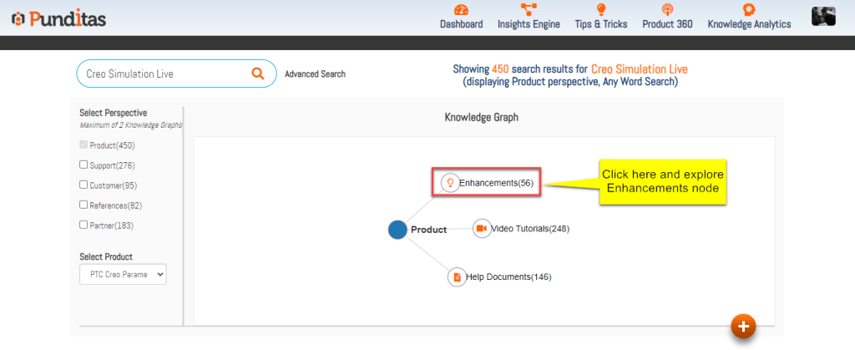The width and height of the screenshot is (855, 350).
Task: Open the Insights Engine icon
Action: pos(529,10)
